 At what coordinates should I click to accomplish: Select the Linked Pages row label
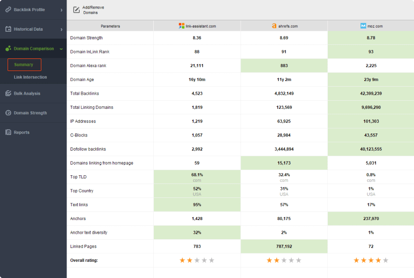[x=83, y=246]
